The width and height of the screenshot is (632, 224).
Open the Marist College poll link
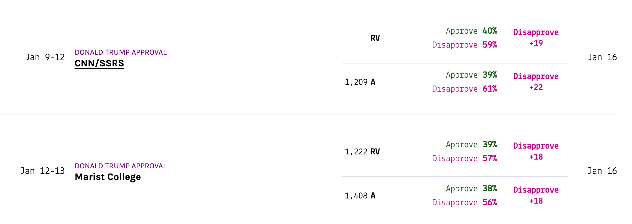[x=108, y=177]
